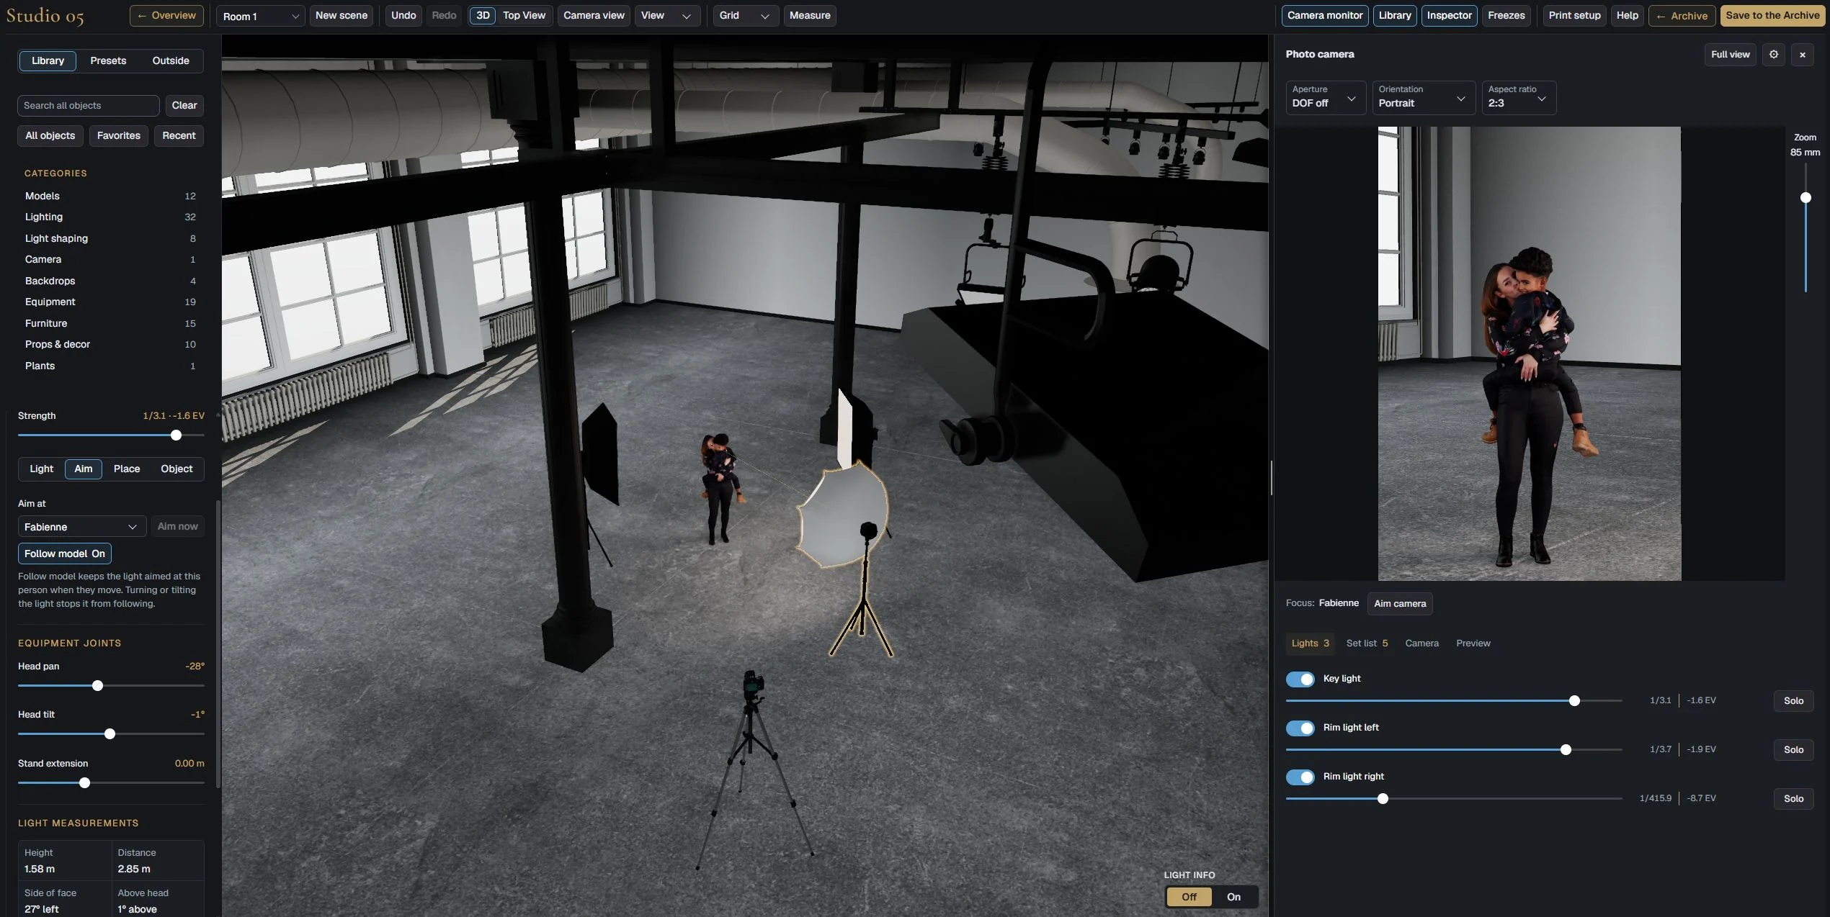
Task: Expand the Grid dropdown
Action: 746,16
